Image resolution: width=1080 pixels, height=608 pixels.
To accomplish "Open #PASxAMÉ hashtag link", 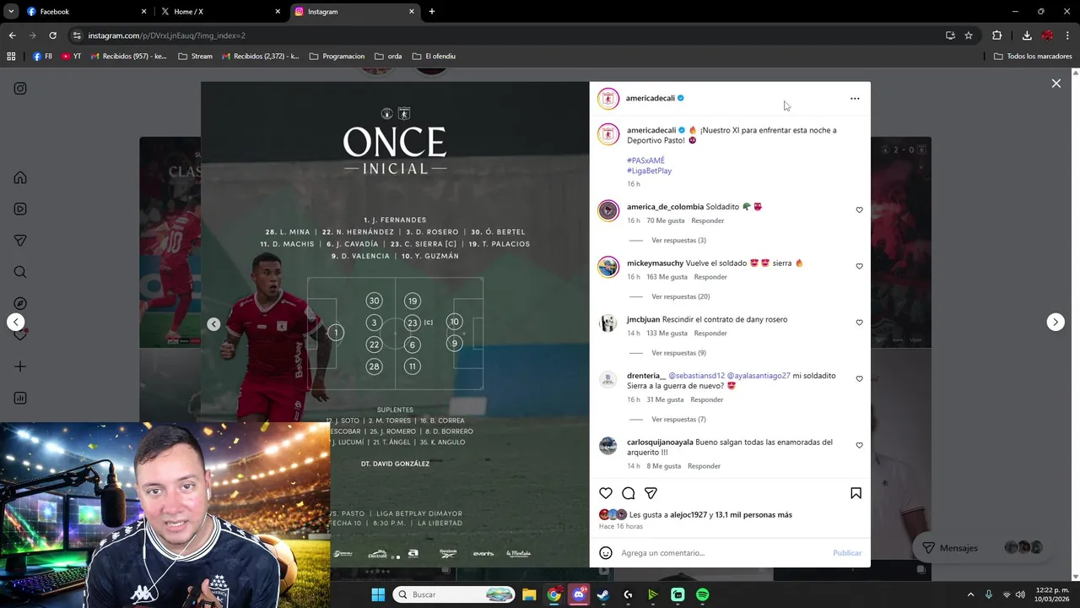I will pos(645,160).
